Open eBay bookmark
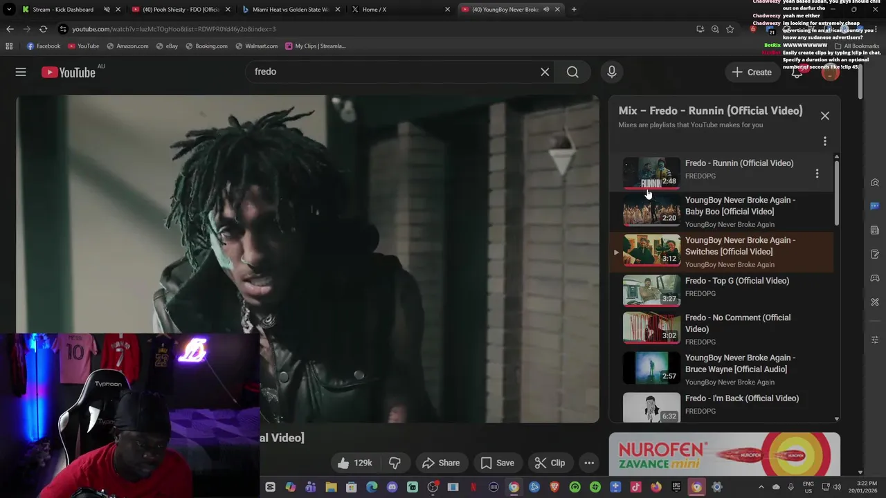The width and height of the screenshot is (886, 498). (x=167, y=46)
